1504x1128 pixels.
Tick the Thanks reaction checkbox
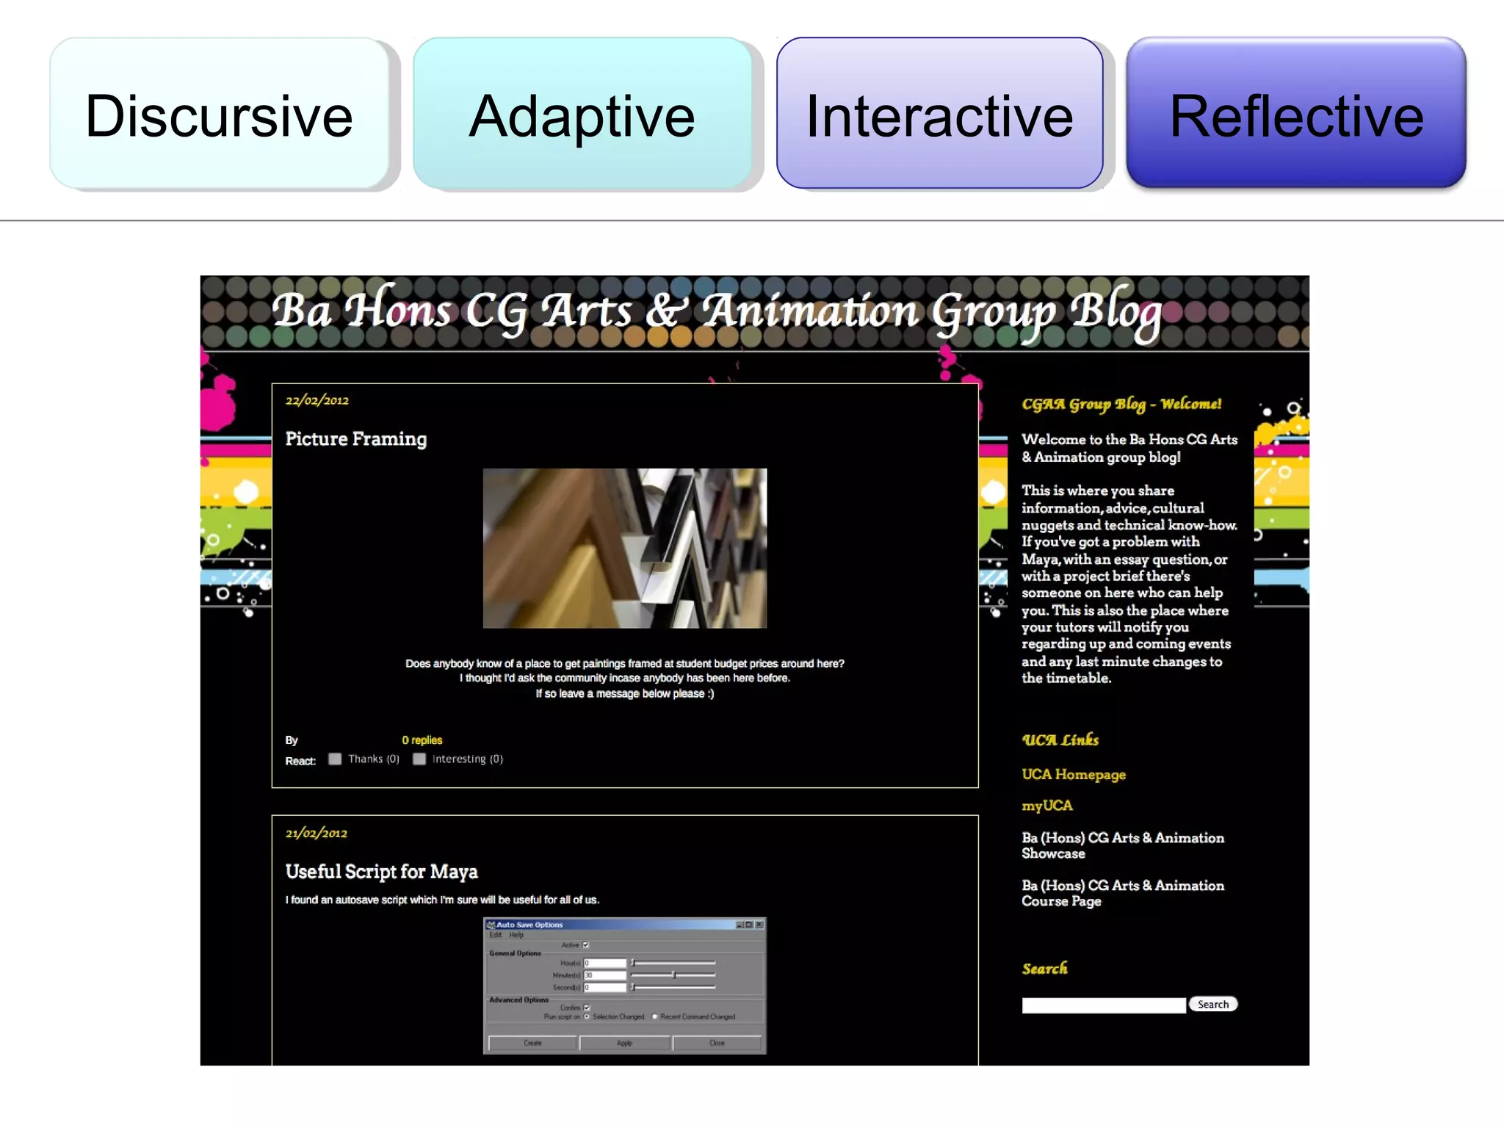coord(335,759)
